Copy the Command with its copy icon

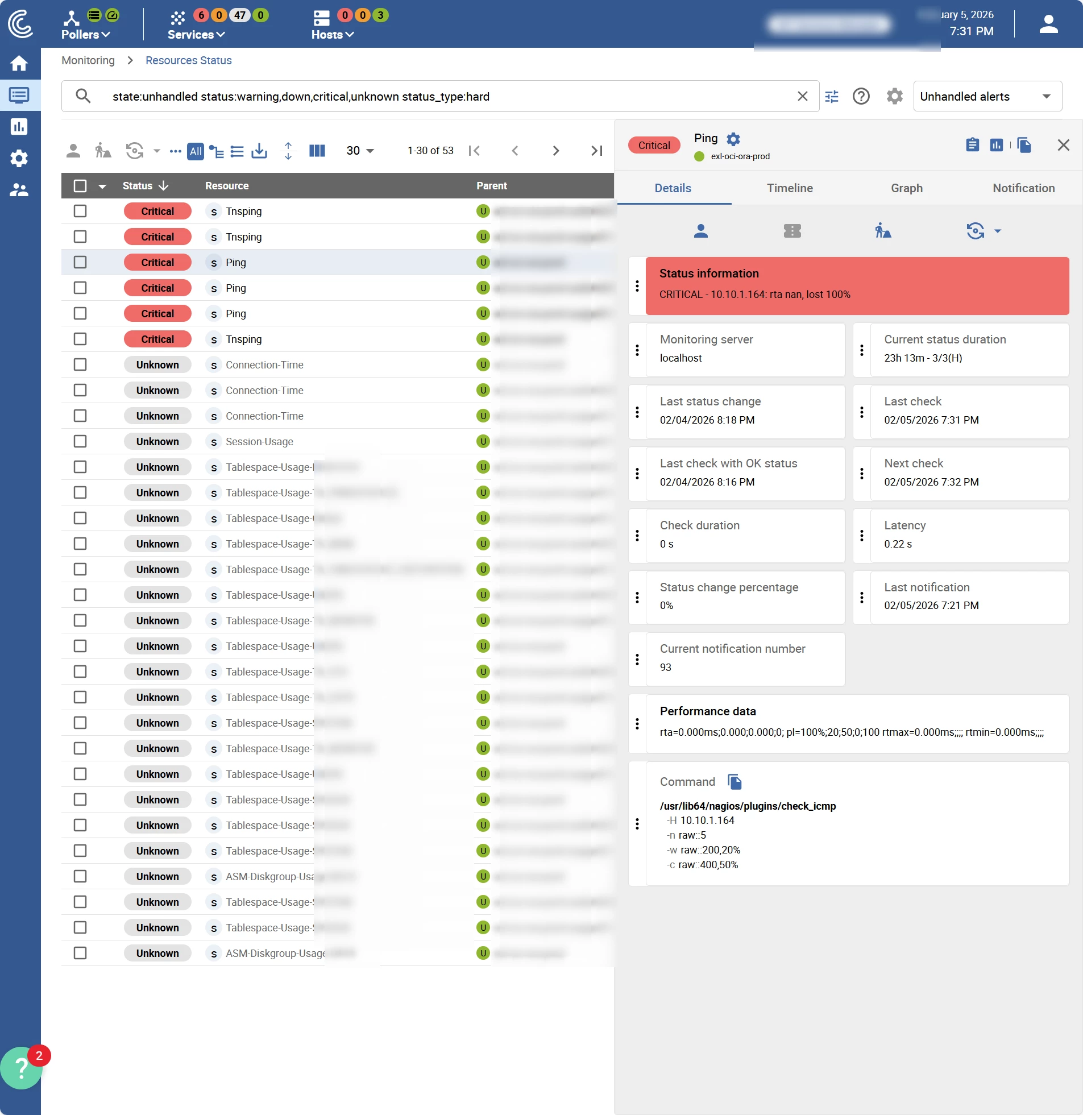(x=735, y=782)
